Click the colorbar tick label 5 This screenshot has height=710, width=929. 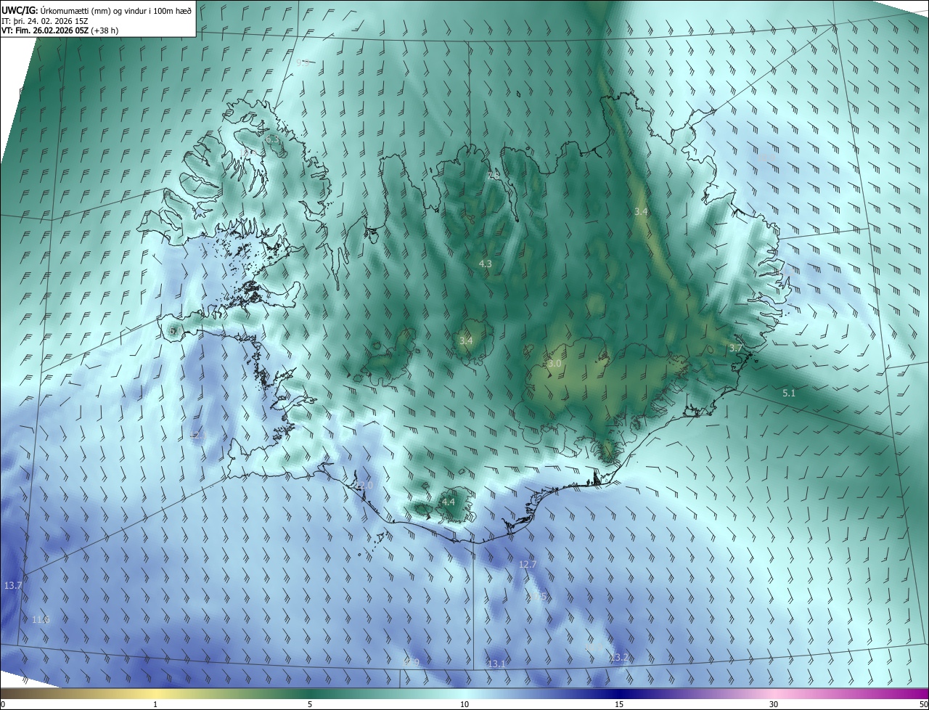point(310,705)
